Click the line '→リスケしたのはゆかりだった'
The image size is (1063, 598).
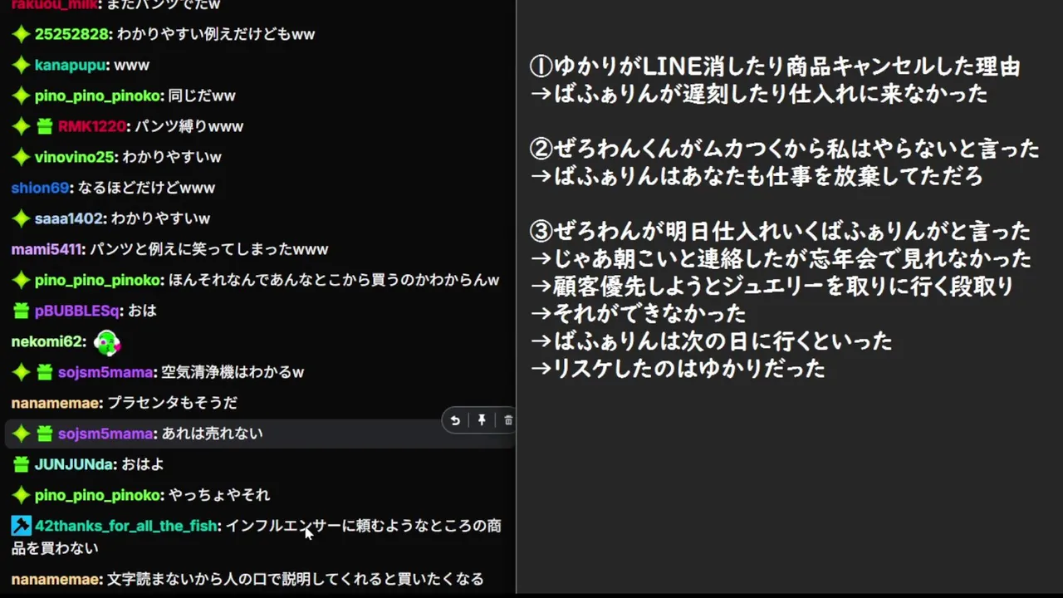pyautogui.click(x=678, y=368)
